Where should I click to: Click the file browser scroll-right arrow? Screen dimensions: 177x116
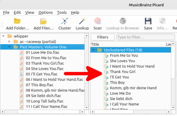(x=82, y=112)
